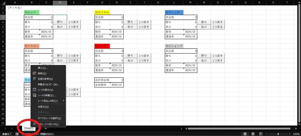The image size is (301, 136).
Task: Choose 挿入(I)... from the context menu
Action: coord(48,68)
